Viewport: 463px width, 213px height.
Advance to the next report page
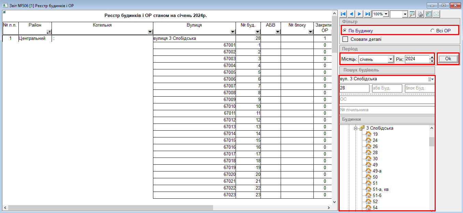point(359,14)
